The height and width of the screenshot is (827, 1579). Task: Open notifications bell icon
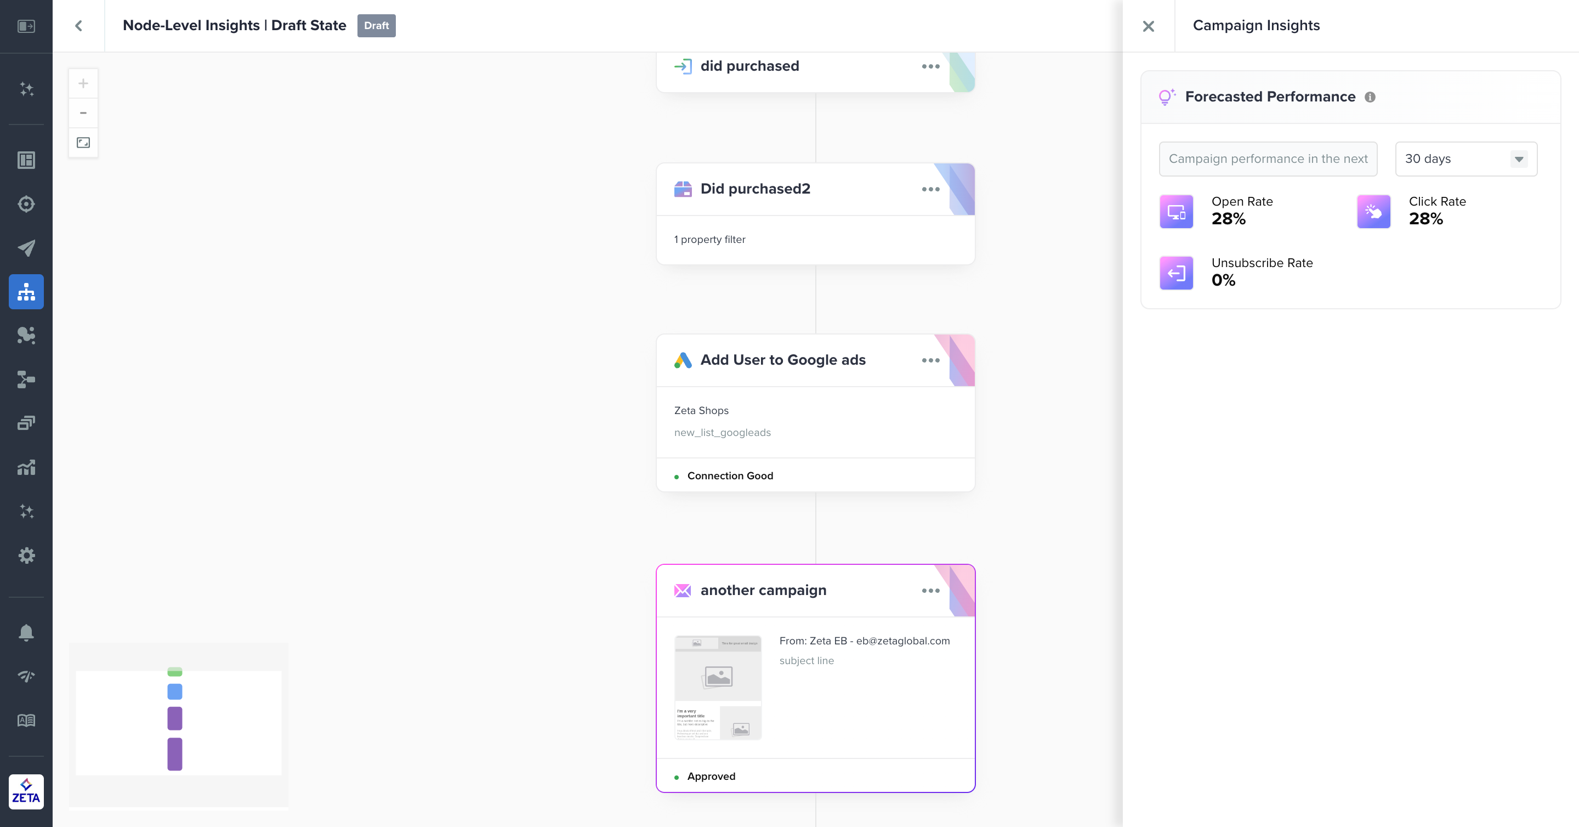coord(26,632)
